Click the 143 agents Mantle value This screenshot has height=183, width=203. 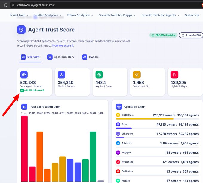click(191, 181)
